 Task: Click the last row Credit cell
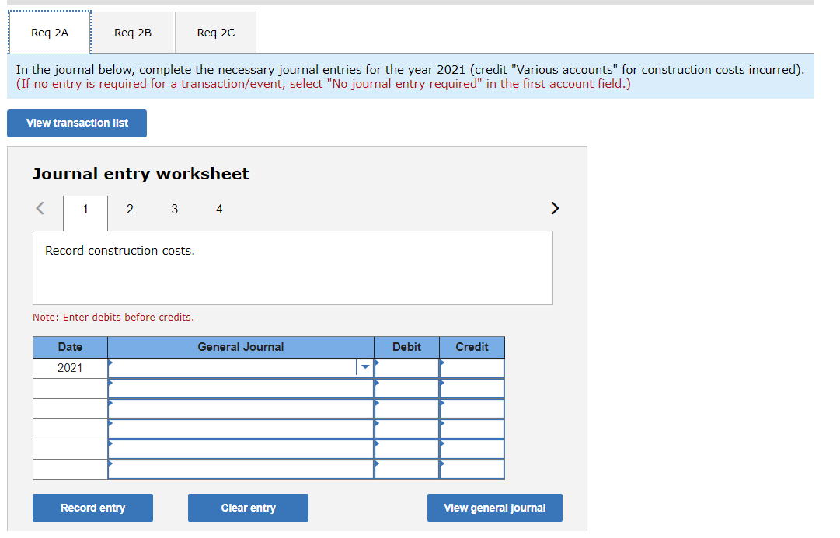[x=472, y=469]
